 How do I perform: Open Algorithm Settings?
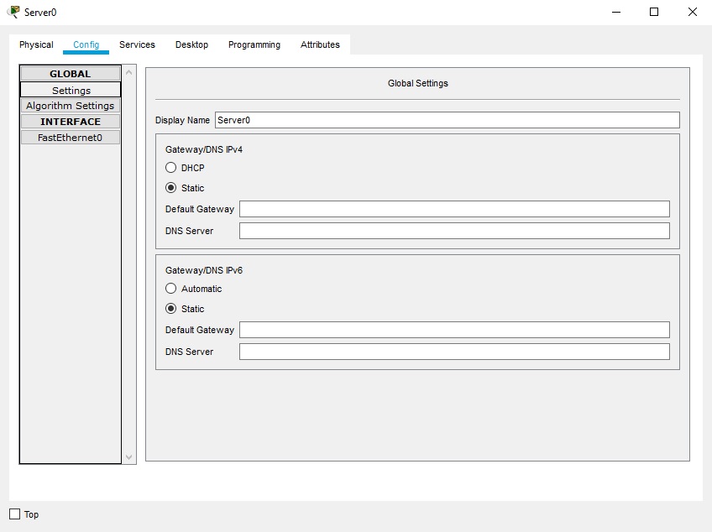point(71,106)
